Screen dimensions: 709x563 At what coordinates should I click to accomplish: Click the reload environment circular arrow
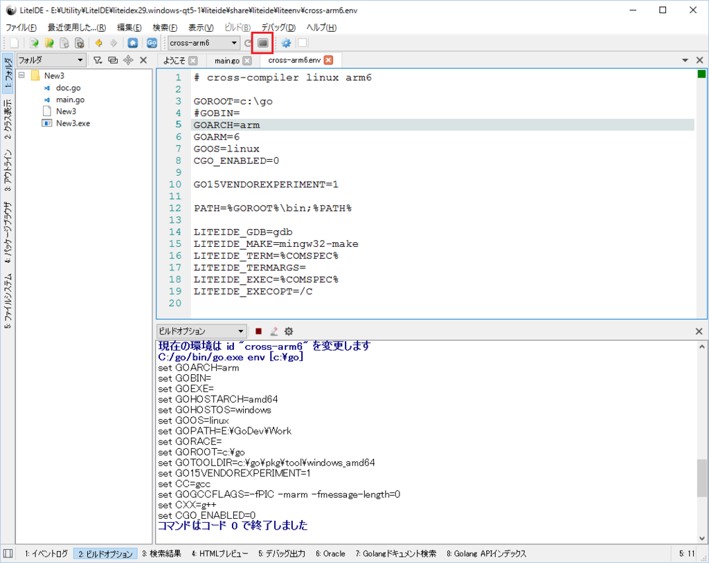pyautogui.click(x=248, y=43)
